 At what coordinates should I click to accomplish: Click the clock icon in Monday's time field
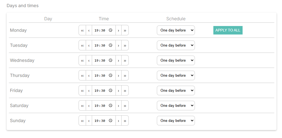111,30
